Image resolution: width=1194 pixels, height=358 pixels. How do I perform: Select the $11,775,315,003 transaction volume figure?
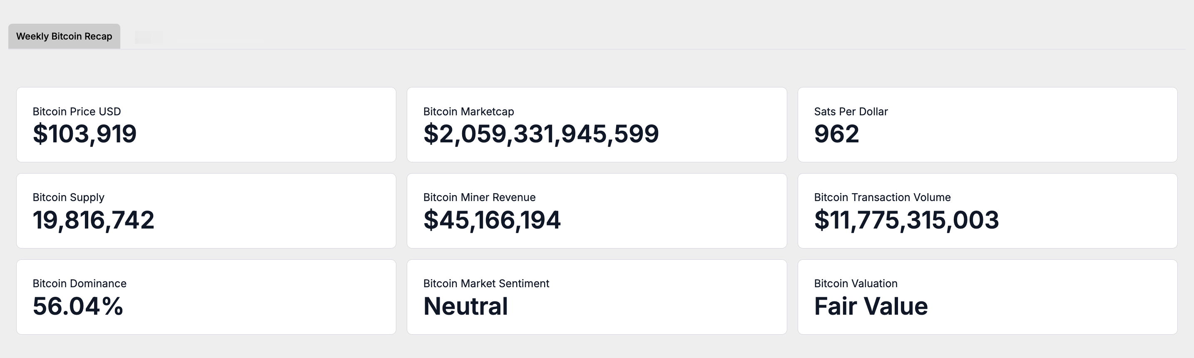point(906,220)
